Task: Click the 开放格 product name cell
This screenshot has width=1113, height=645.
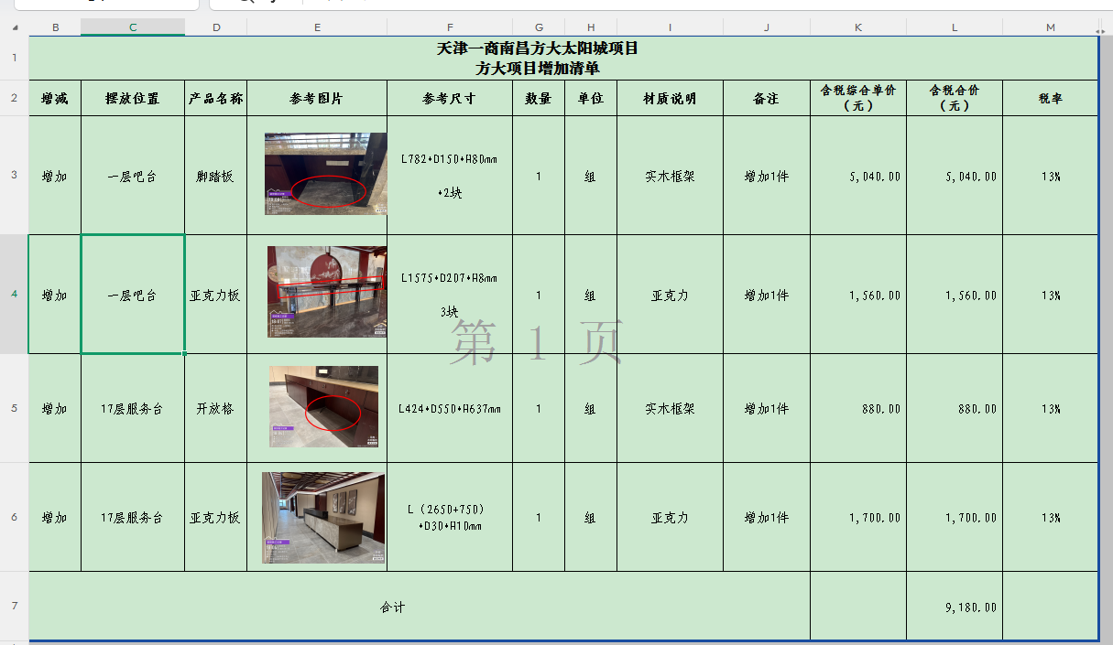Action: point(216,408)
